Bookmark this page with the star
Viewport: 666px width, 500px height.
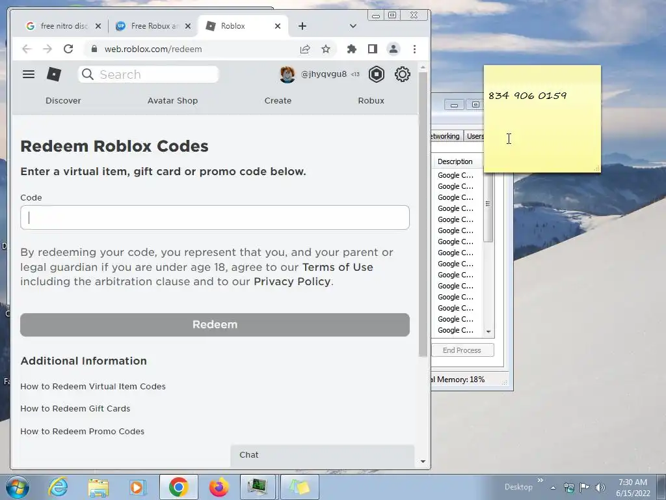coord(326,49)
